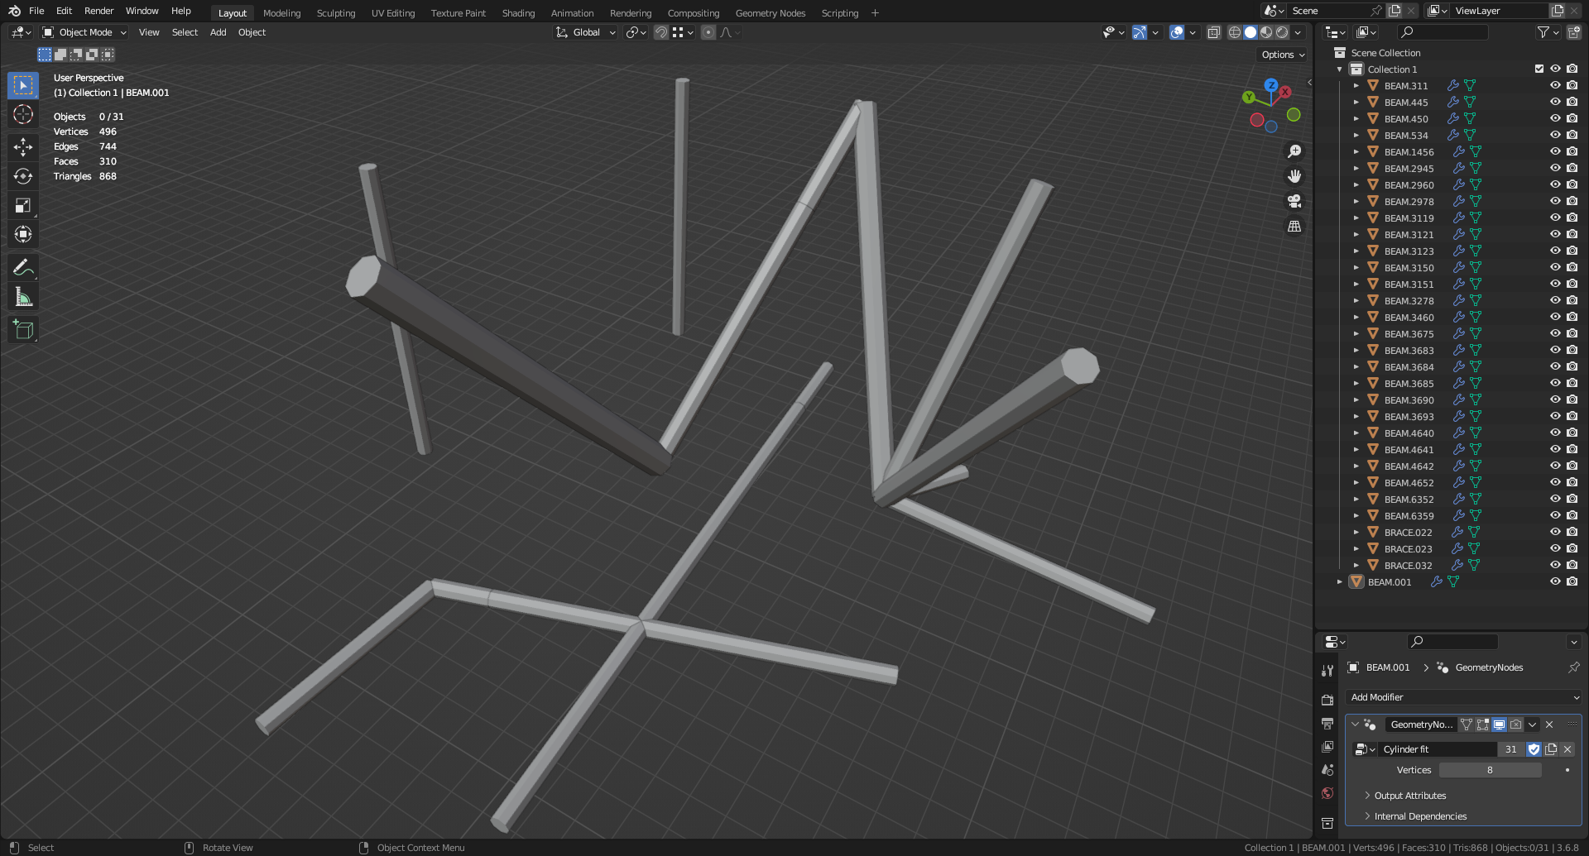
Task: Disable BEAM.2945 in renders
Action: pyautogui.click(x=1572, y=168)
